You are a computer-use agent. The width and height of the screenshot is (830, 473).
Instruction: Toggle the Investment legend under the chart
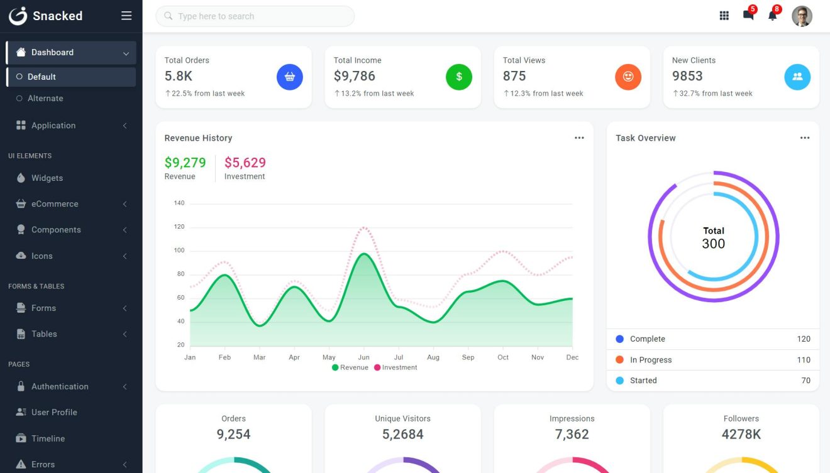pyautogui.click(x=396, y=367)
